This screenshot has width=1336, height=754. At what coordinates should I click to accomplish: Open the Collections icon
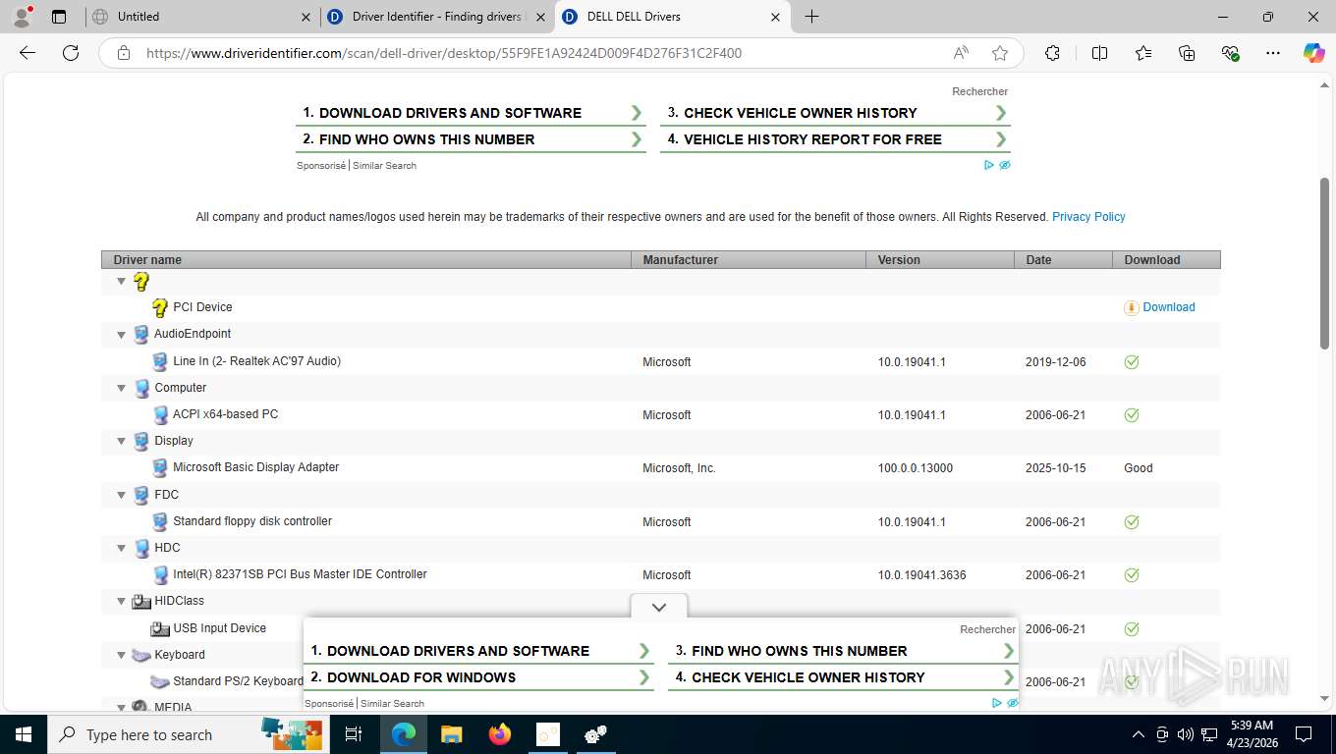click(1187, 53)
